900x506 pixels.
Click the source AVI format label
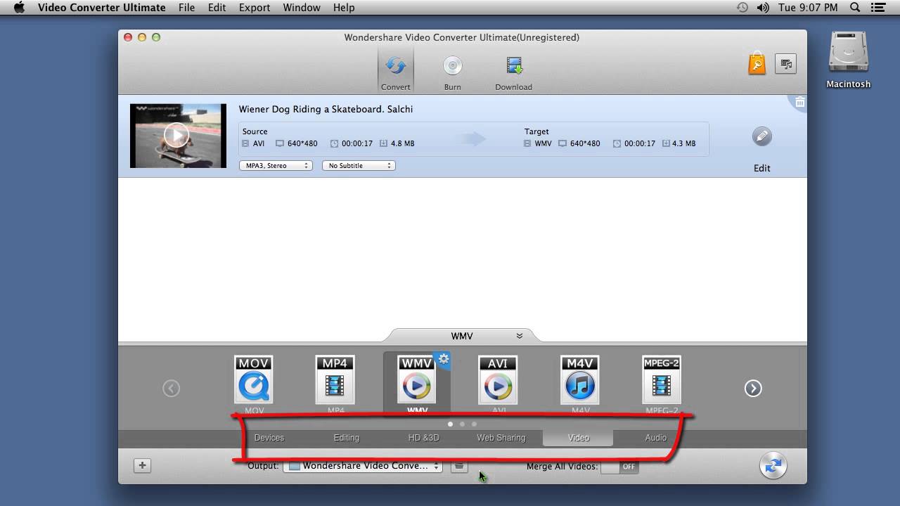click(x=259, y=143)
